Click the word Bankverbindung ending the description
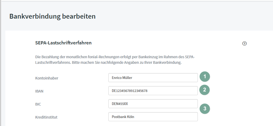 [x=167, y=62]
